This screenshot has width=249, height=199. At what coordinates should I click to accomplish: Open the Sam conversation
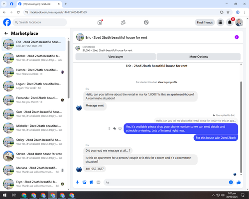coord(33,114)
